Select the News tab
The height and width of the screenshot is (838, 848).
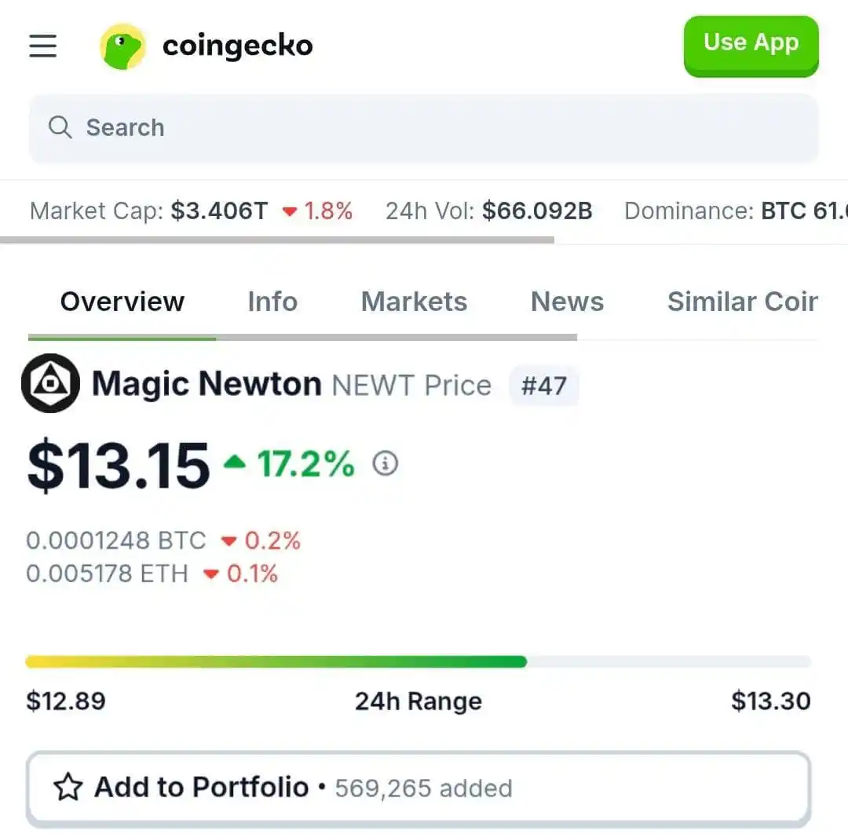[568, 302]
